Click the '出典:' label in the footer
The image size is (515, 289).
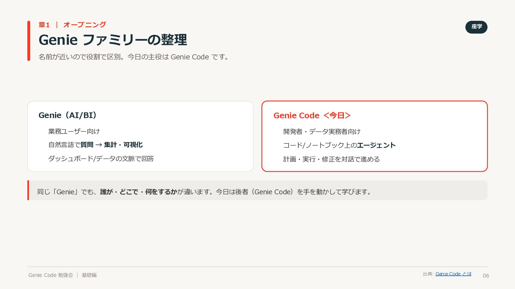pyautogui.click(x=428, y=274)
